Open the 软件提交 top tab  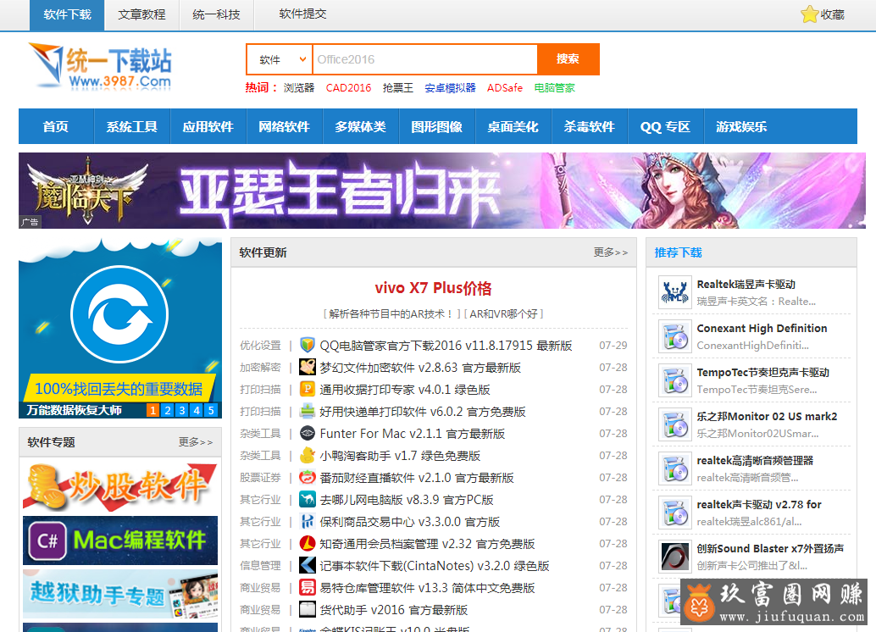pyautogui.click(x=302, y=14)
